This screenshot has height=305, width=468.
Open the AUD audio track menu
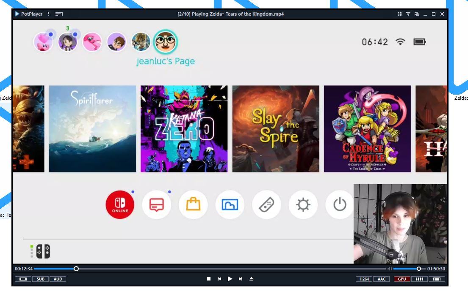(58, 279)
